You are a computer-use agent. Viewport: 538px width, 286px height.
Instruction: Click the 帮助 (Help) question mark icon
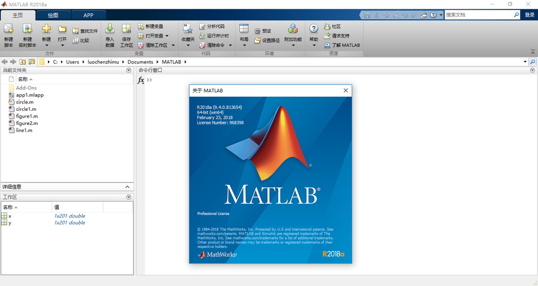click(x=314, y=28)
